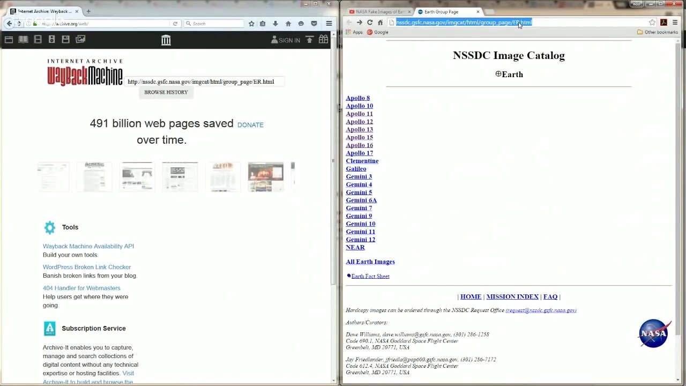
Task: Open Firefox downloads arrow
Action: pos(275,24)
